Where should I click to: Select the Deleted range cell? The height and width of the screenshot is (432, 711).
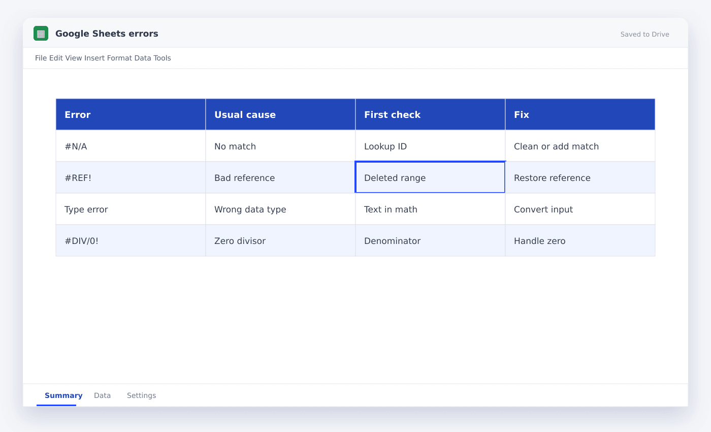coord(430,177)
